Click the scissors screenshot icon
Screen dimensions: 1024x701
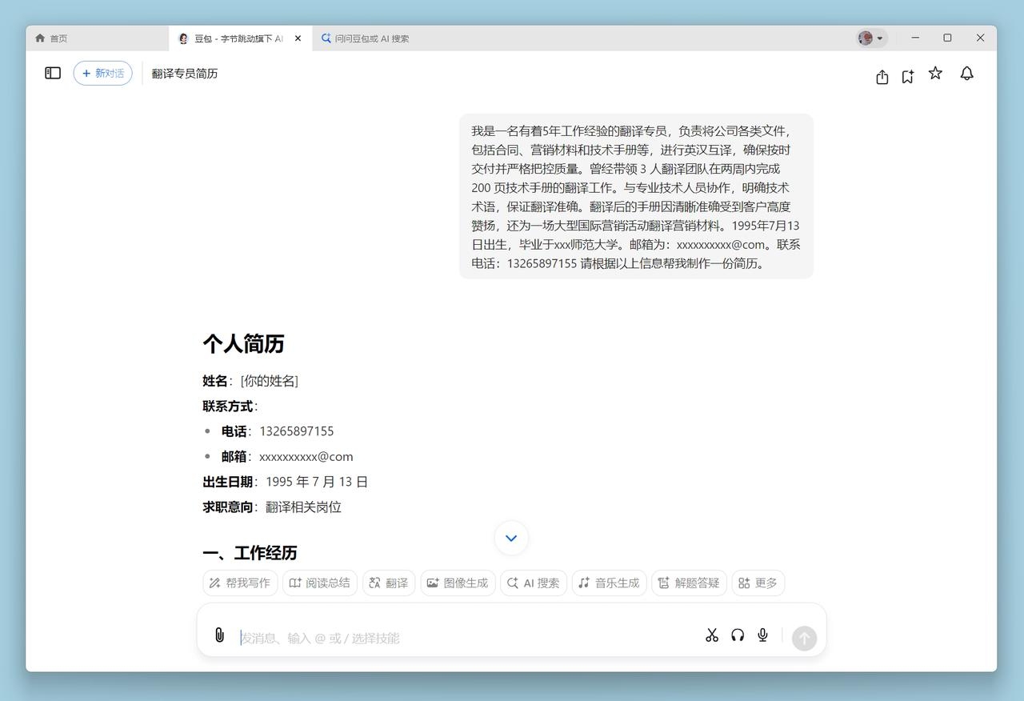(712, 635)
